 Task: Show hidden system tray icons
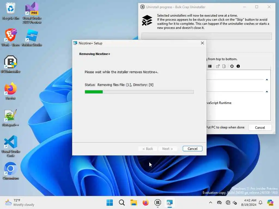[x=211, y=202]
